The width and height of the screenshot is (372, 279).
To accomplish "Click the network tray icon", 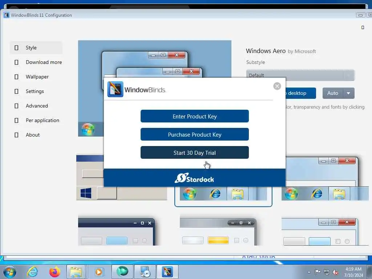I will (x=327, y=272).
